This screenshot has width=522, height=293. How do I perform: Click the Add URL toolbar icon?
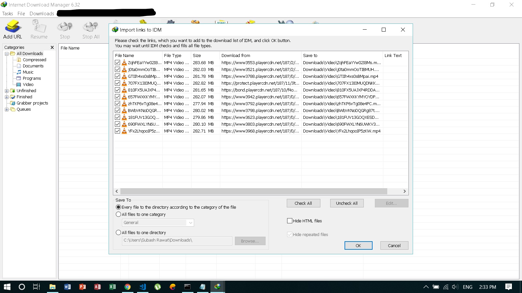12,29
